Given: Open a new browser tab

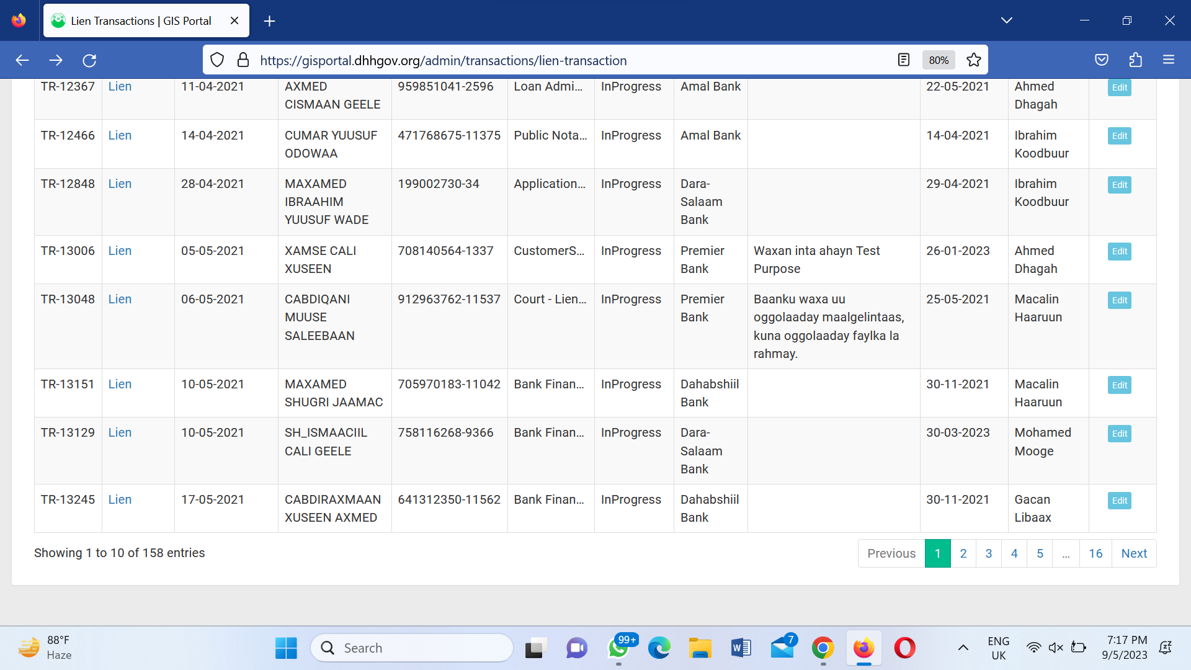Looking at the screenshot, I should pos(269,21).
